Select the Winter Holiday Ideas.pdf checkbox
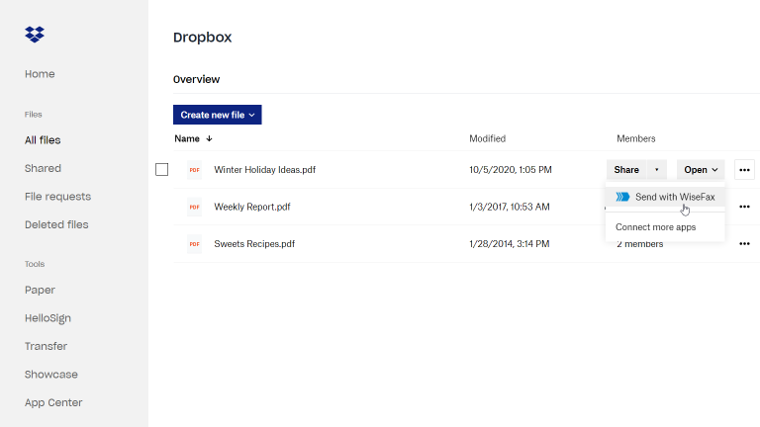Screen dimensions: 760x427 coord(162,170)
